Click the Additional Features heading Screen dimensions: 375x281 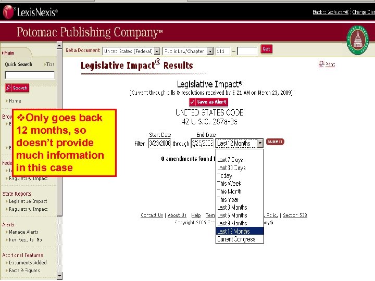click(22, 255)
